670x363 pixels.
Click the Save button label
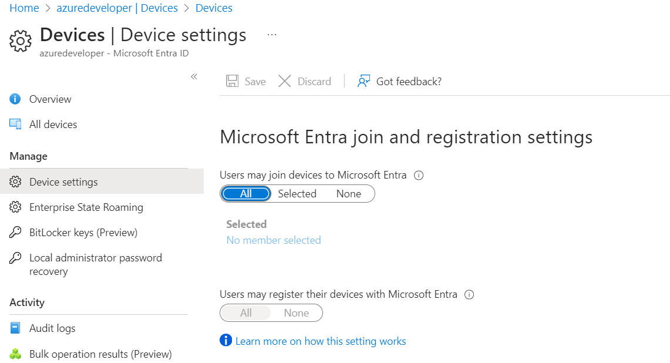point(255,82)
